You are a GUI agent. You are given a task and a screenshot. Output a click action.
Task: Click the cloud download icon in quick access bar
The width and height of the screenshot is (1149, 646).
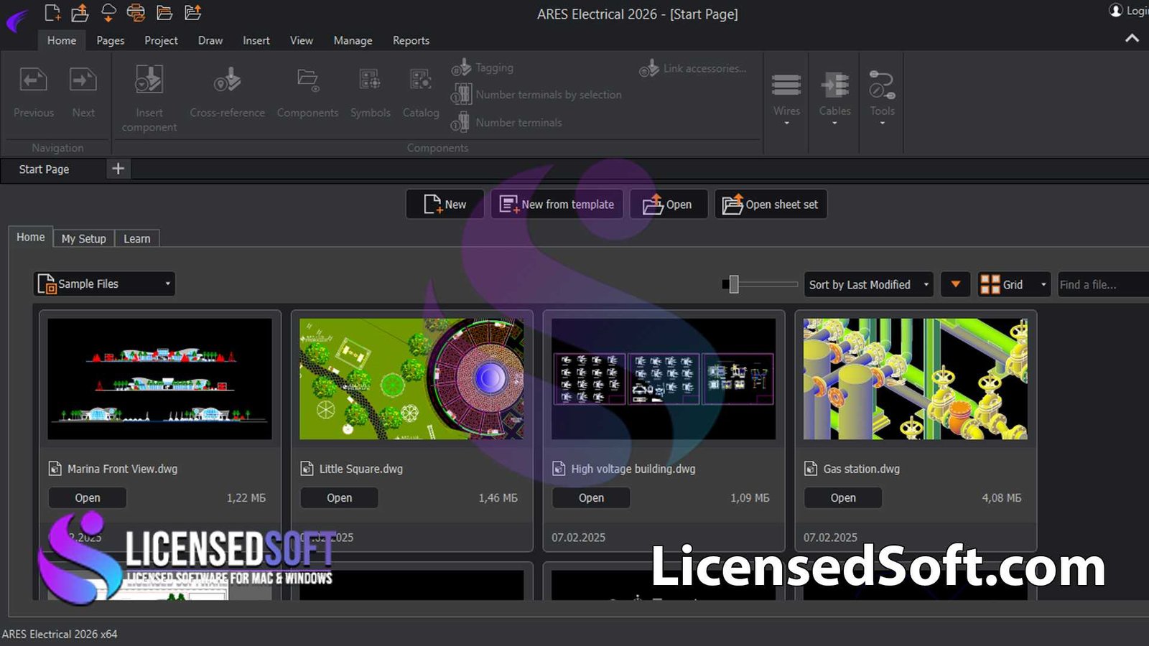point(108,12)
